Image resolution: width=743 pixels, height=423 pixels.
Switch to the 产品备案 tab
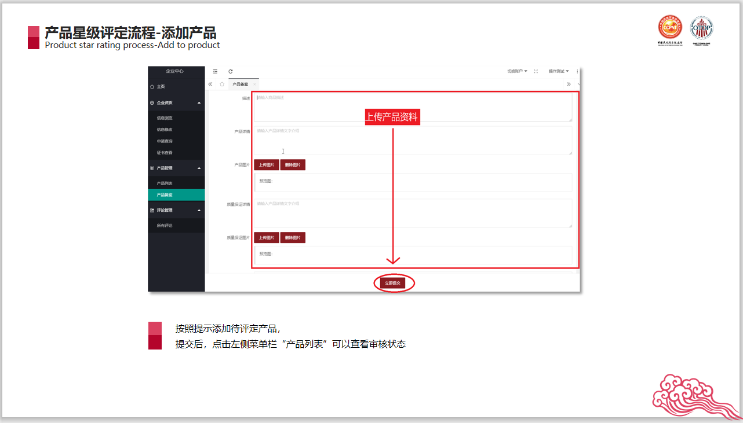click(241, 84)
